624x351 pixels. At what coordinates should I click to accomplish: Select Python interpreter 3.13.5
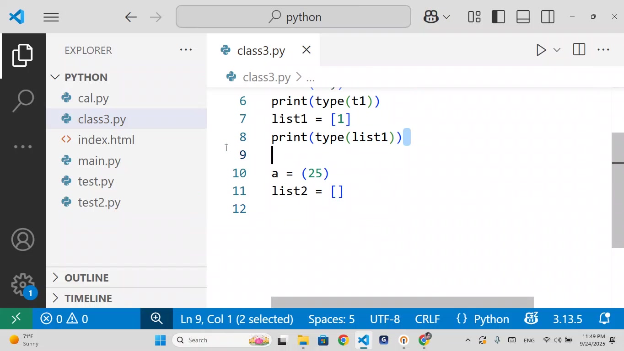[x=567, y=319]
